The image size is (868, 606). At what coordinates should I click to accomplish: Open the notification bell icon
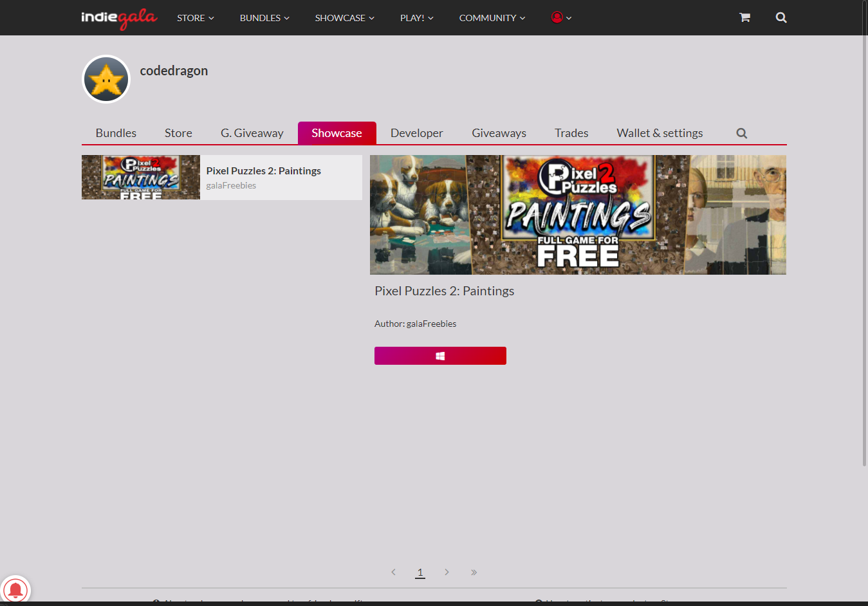[15, 590]
